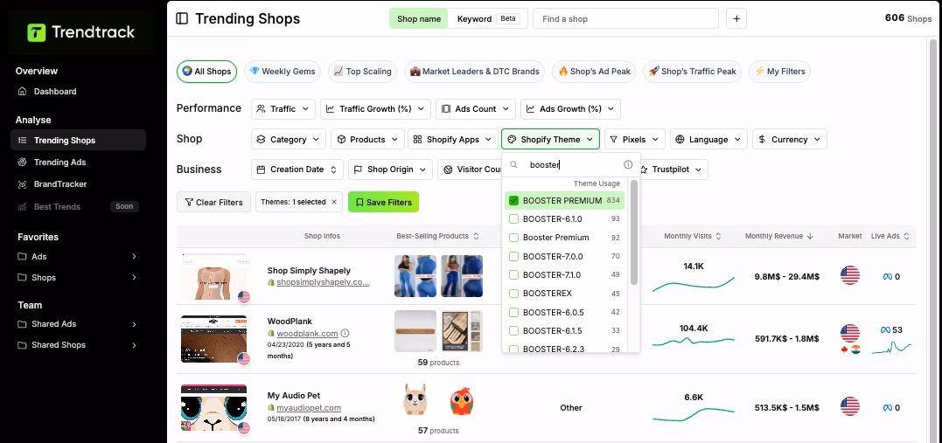Viewport: 942px width, 443px height.
Task: Sort by Best-Selling Products arrows
Action: pos(477,237)
